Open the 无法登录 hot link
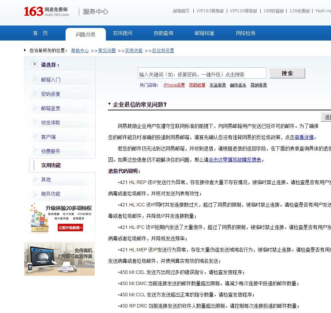 pos(218,85)
